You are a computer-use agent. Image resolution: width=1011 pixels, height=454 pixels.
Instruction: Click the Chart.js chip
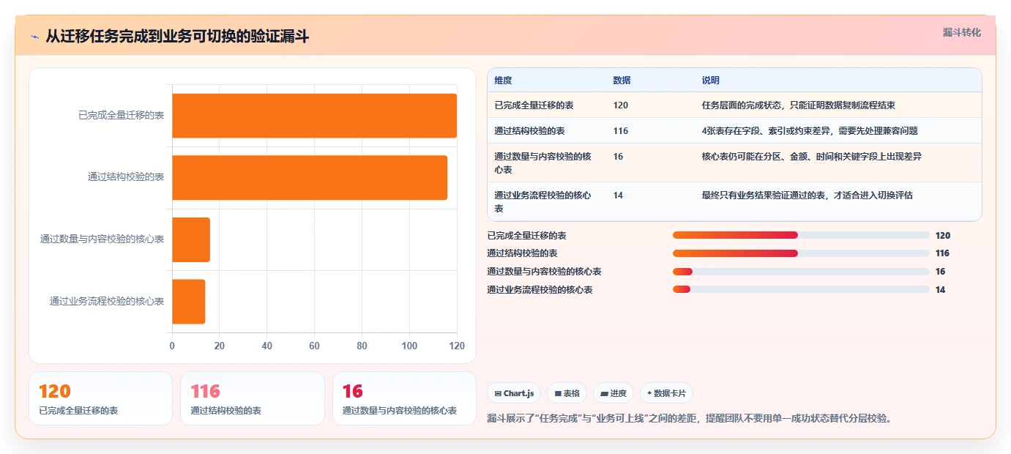click(x=514, y=393)
